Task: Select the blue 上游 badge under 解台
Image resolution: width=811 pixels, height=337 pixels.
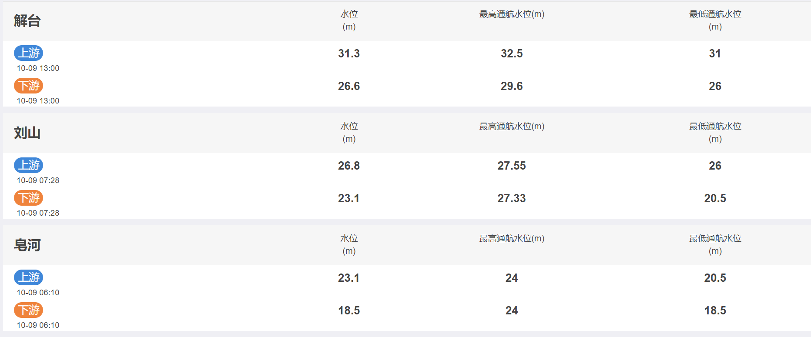Action: click(29, 53)
